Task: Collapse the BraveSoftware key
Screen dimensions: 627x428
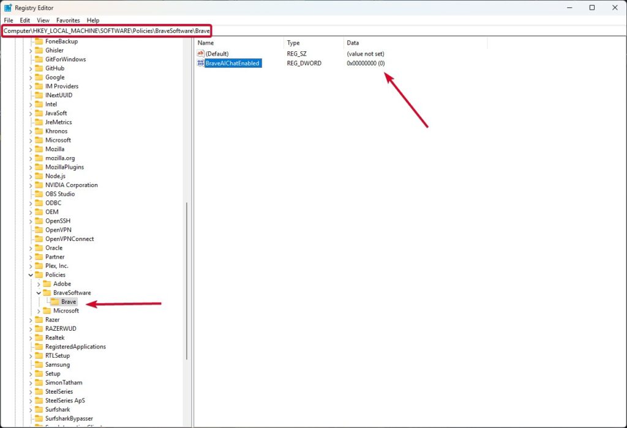Action: point(39,293)
